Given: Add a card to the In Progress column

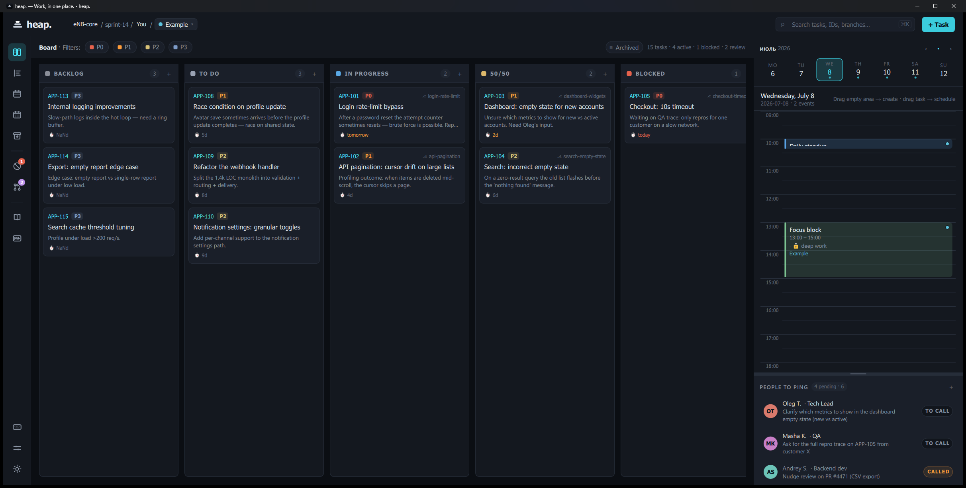Looking at the screenshot, I should click(460, 74).
